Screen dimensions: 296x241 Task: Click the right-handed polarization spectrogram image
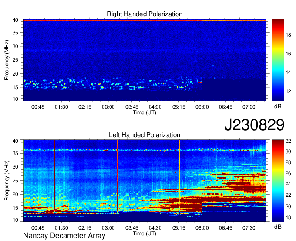145,60
